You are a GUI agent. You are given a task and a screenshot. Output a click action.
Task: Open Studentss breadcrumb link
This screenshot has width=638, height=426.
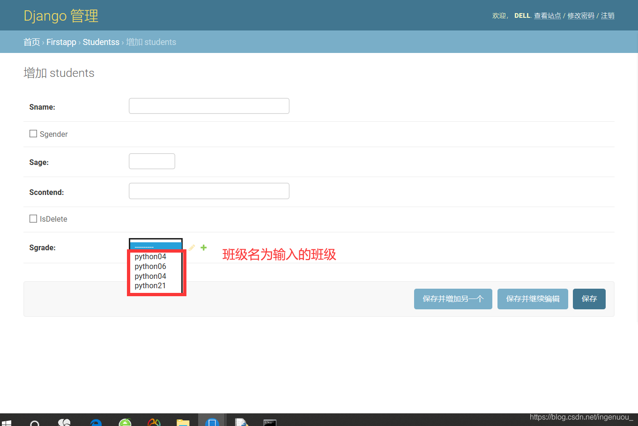click(101, 42)
